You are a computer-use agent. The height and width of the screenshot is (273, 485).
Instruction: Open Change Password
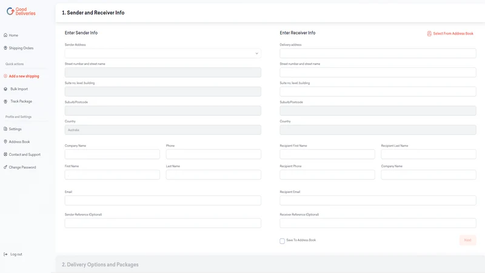click(22, 167)
